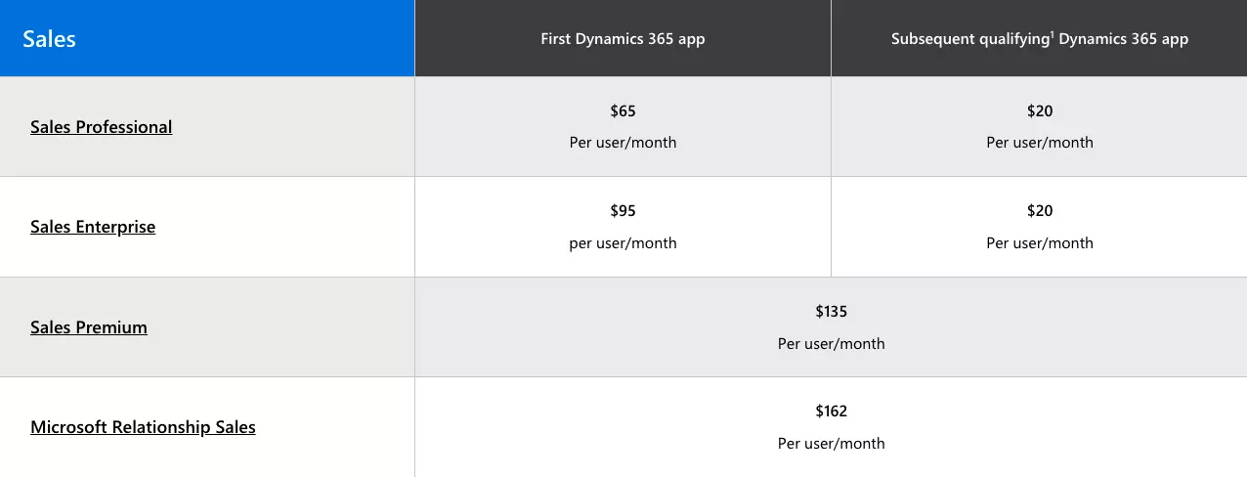
Task: Click 'Per user/month' under the $135 price
Action: (x=832, y=344)
